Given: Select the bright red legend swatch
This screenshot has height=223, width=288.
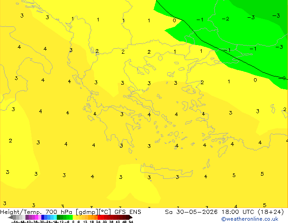Looking at the screenshot, I should coord(99,218).
